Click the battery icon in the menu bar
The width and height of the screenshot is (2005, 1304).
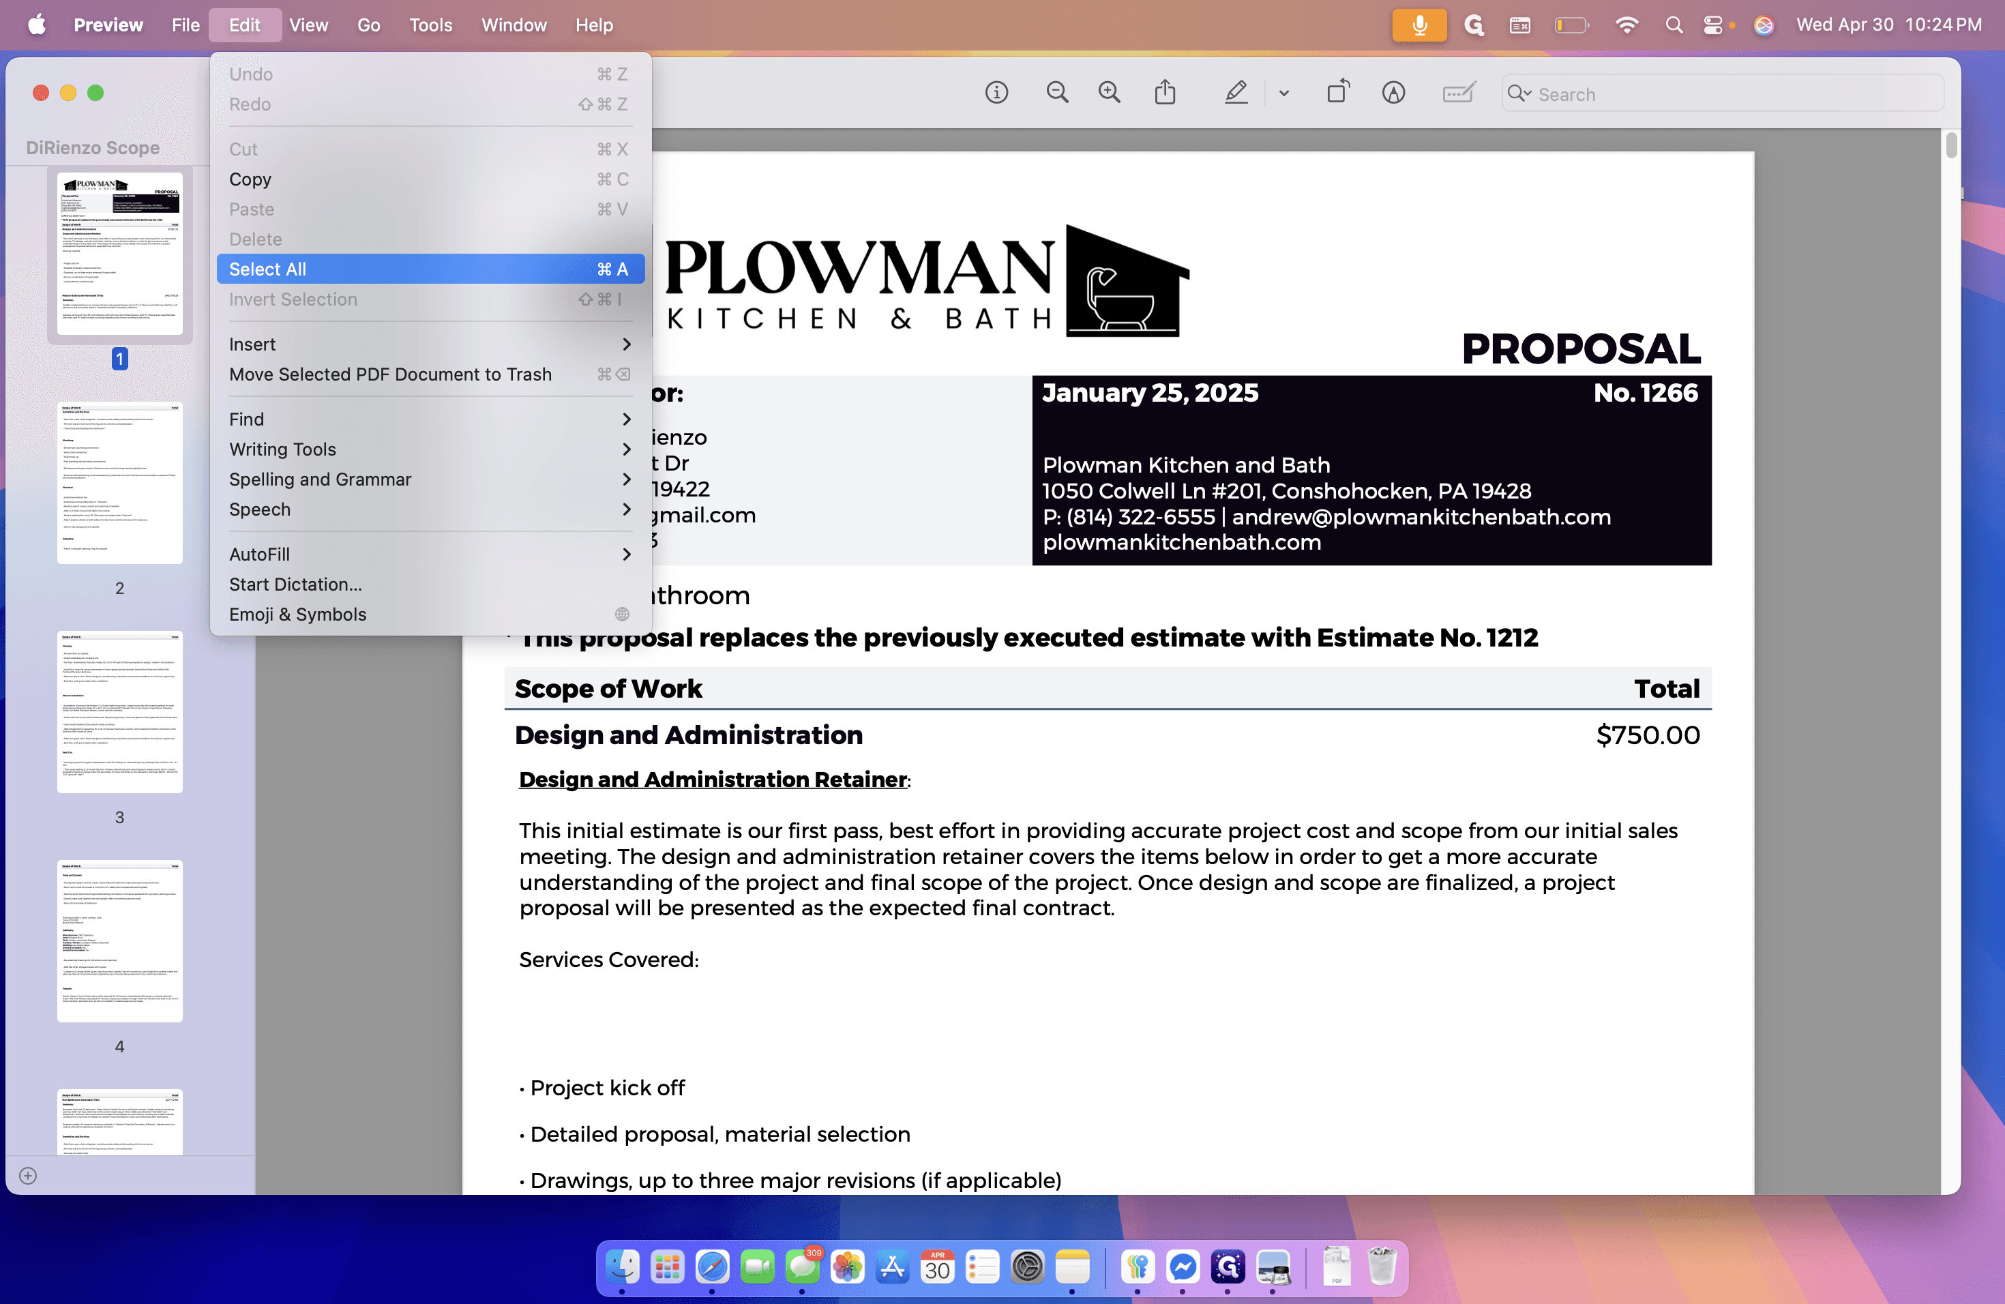click(x=1571, y=25)
